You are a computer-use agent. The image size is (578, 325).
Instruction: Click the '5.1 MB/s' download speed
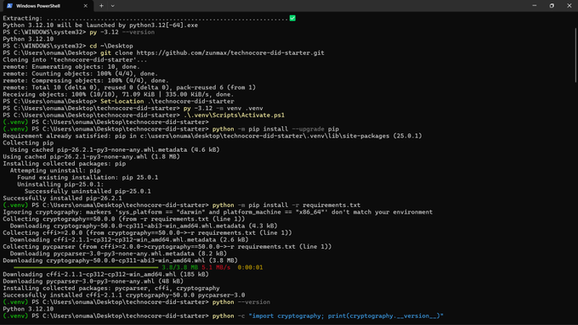point(216,267)
